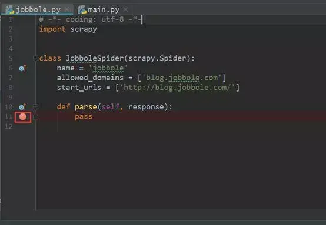The image size is (326, 225).
Task: Click the 'pass' statement on line 11
Action: pos(84,117)
